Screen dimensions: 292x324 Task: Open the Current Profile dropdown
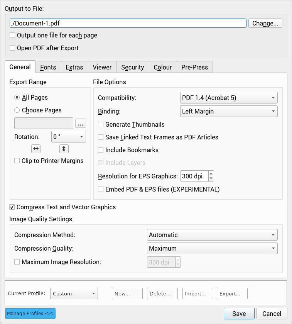(75, 293)
